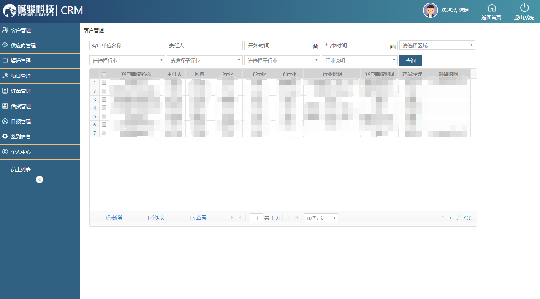Click the 查看 view icon
Screen dimensions: 540x299
click(x=193, y=218)
